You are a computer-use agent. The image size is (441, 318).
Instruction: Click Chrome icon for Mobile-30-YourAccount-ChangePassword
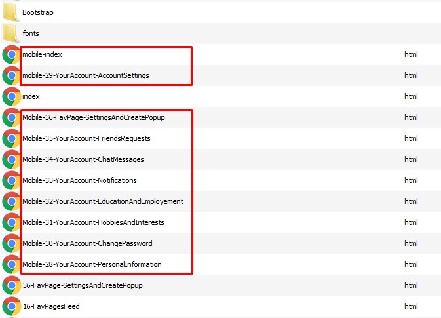[11, 243]
